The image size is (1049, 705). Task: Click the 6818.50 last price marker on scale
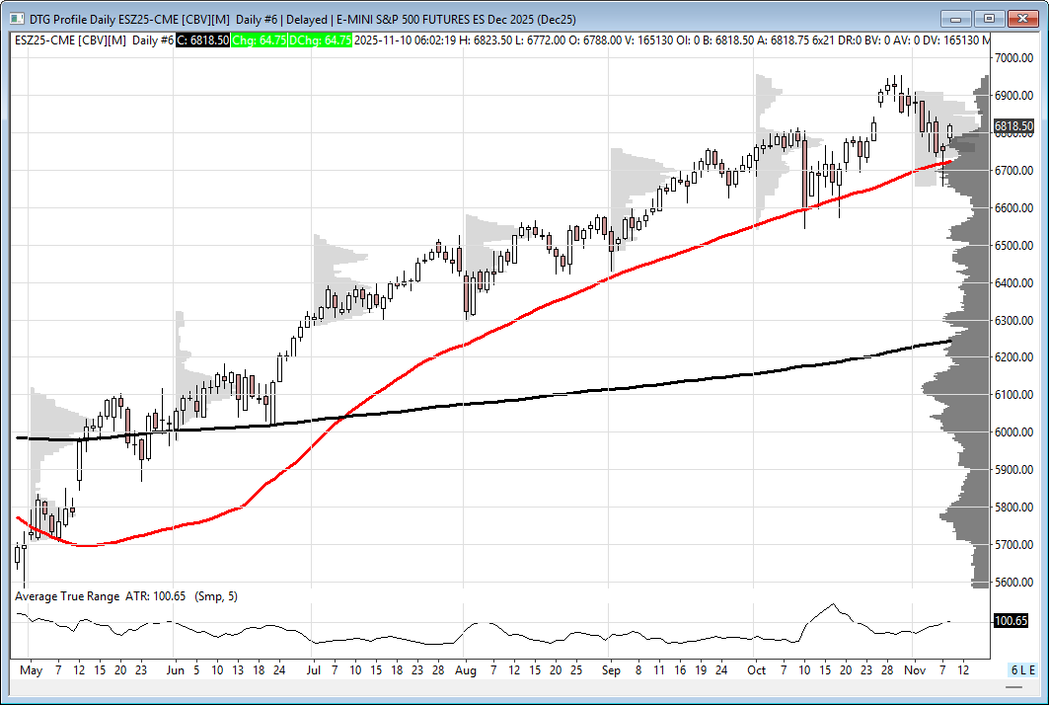(x=1012, y=126)
